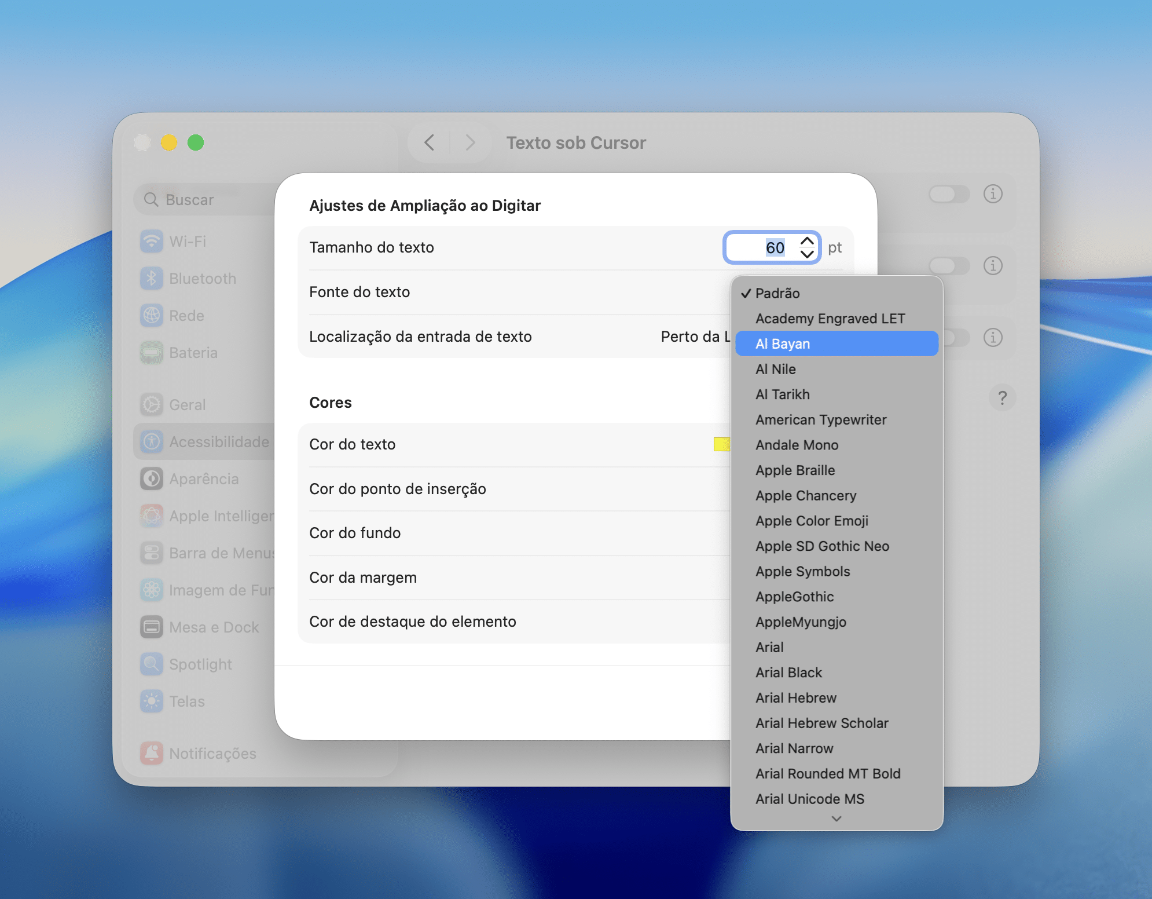Pick Apple Color Emoji font
This screenshot has height=899, width=1152.
[x=837, y=521]
